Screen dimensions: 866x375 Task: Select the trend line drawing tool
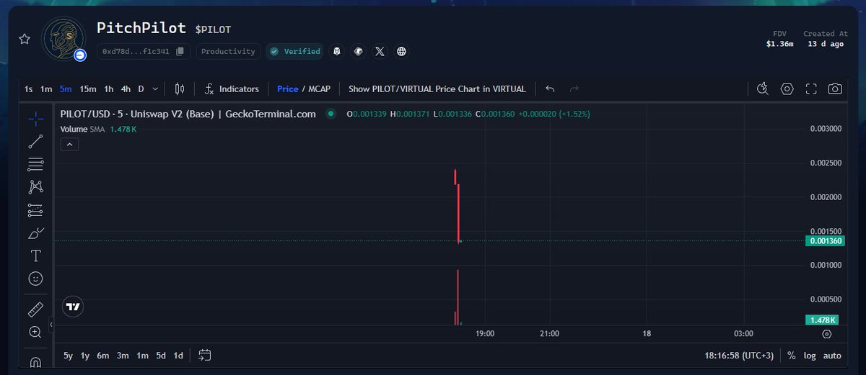click(35, 142)
